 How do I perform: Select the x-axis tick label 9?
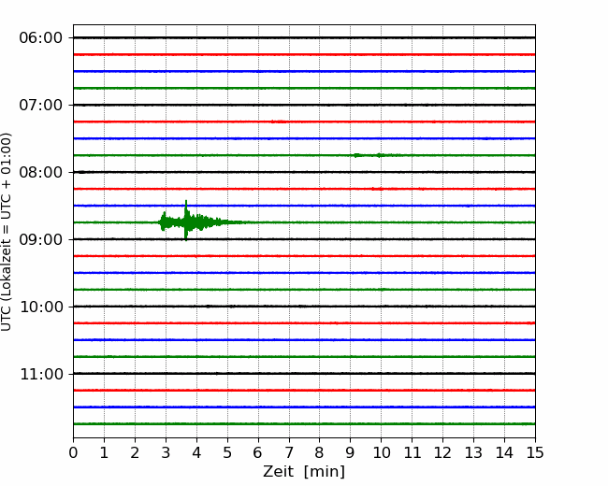(x=351, y=452)
